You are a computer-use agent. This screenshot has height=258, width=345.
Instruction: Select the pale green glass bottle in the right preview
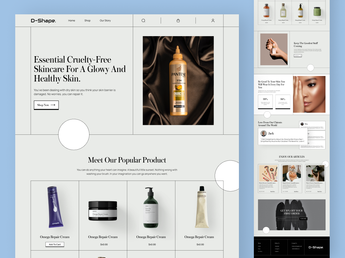[283, 10]
